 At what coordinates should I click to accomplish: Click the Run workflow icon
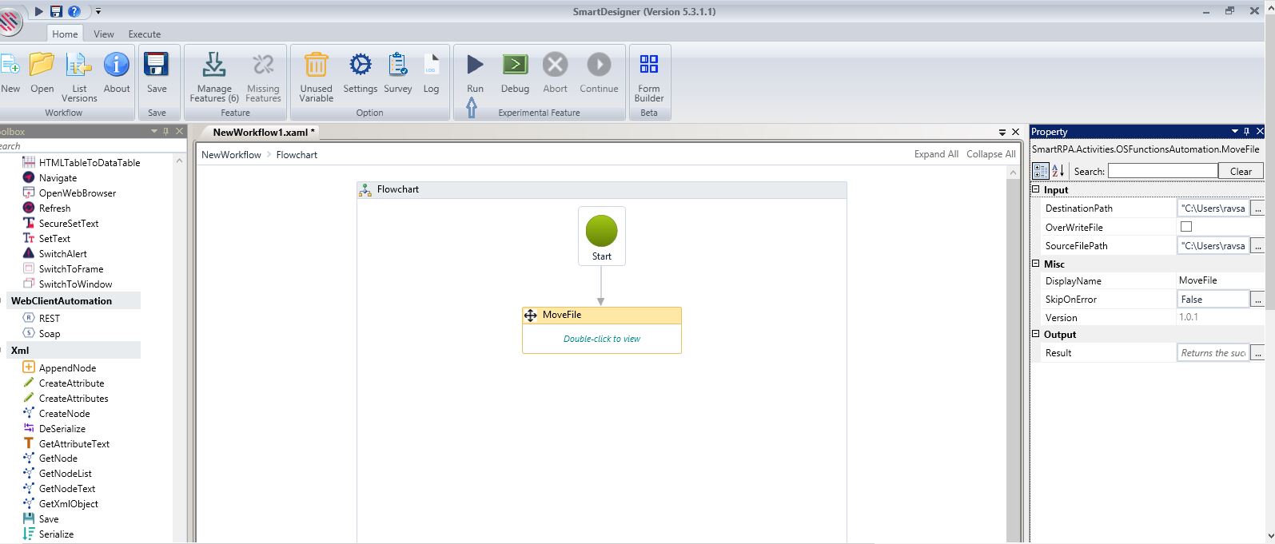475,65
